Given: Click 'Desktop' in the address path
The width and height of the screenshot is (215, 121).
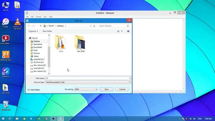Looking at the screenshot, I should tap(60, 26).
